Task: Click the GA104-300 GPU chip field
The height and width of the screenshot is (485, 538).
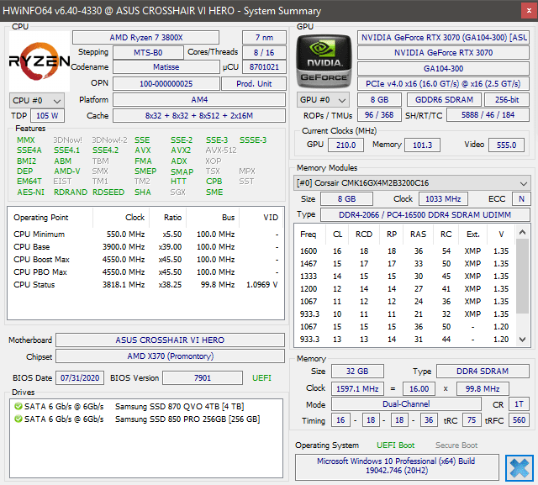Action: coord(443,69)
